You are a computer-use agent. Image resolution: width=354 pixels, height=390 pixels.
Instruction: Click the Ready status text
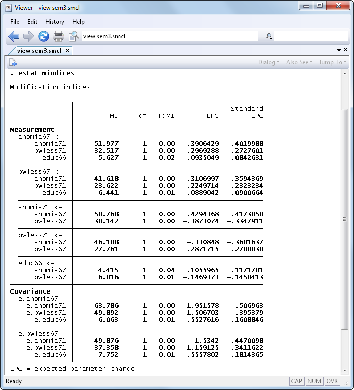tap(14, 381)
